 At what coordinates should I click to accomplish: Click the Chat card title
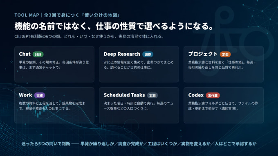pos(25,54)
